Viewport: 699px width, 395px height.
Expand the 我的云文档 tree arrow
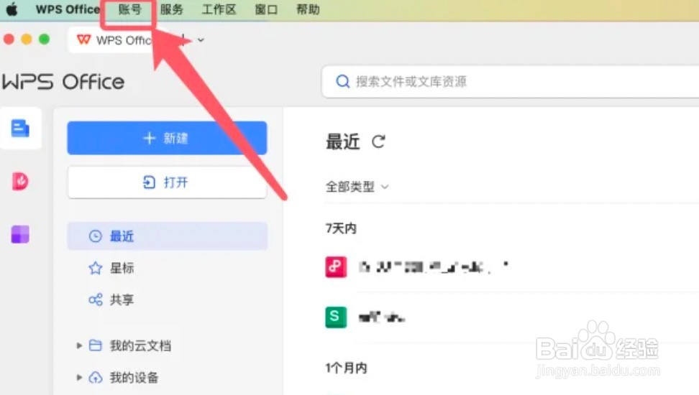coord(79,345)
